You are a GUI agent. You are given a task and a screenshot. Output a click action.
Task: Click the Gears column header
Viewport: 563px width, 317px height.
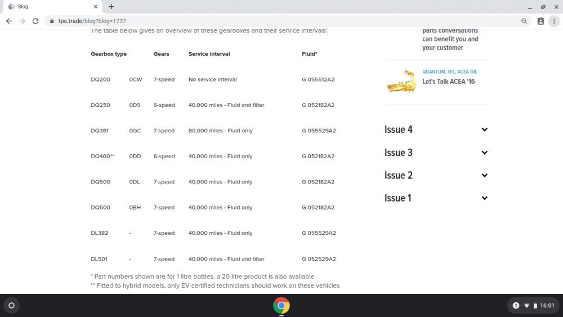161,54
